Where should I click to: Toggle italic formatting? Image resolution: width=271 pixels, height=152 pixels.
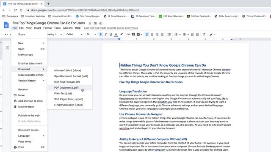point(105,35)
